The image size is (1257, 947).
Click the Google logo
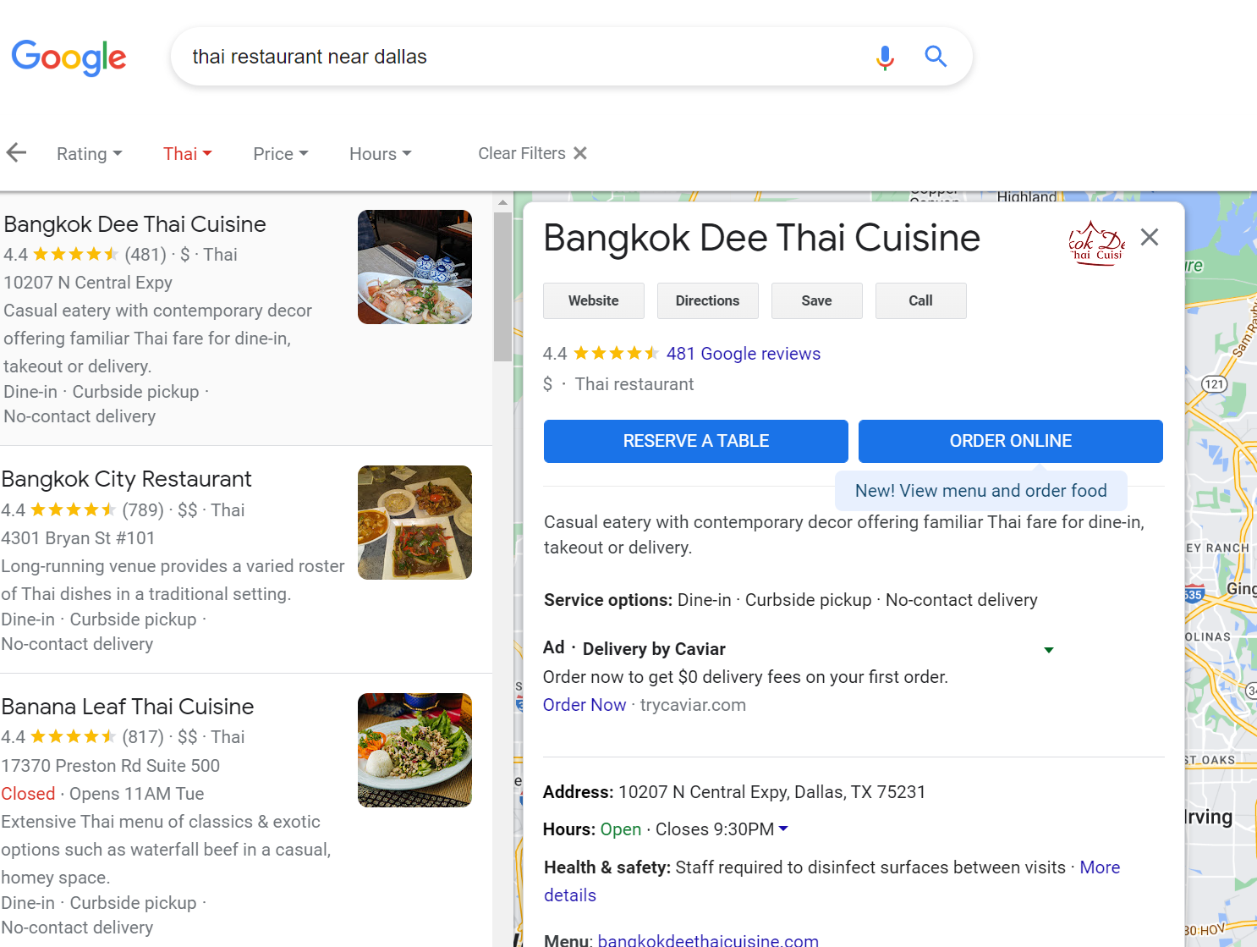69,58
